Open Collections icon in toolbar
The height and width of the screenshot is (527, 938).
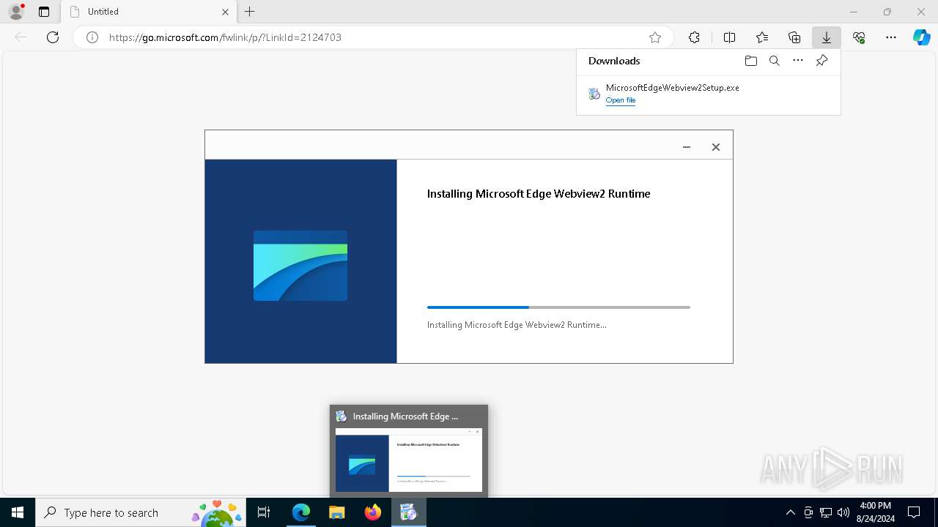pyautogui.click(x=794, y=37)
